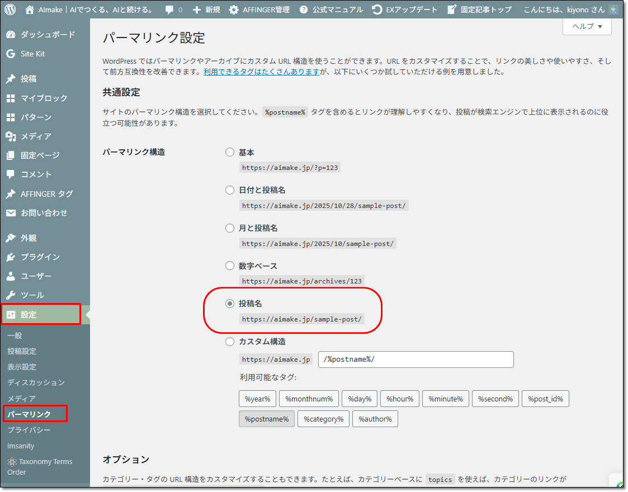Enable the 数字ベース permalink option
This screenshot has height=492, width=628.
point(229,266)
